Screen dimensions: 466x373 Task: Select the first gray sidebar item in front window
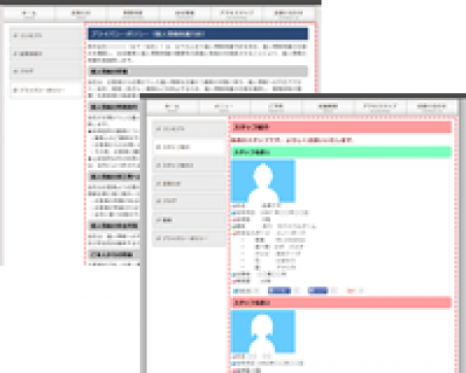189,129
